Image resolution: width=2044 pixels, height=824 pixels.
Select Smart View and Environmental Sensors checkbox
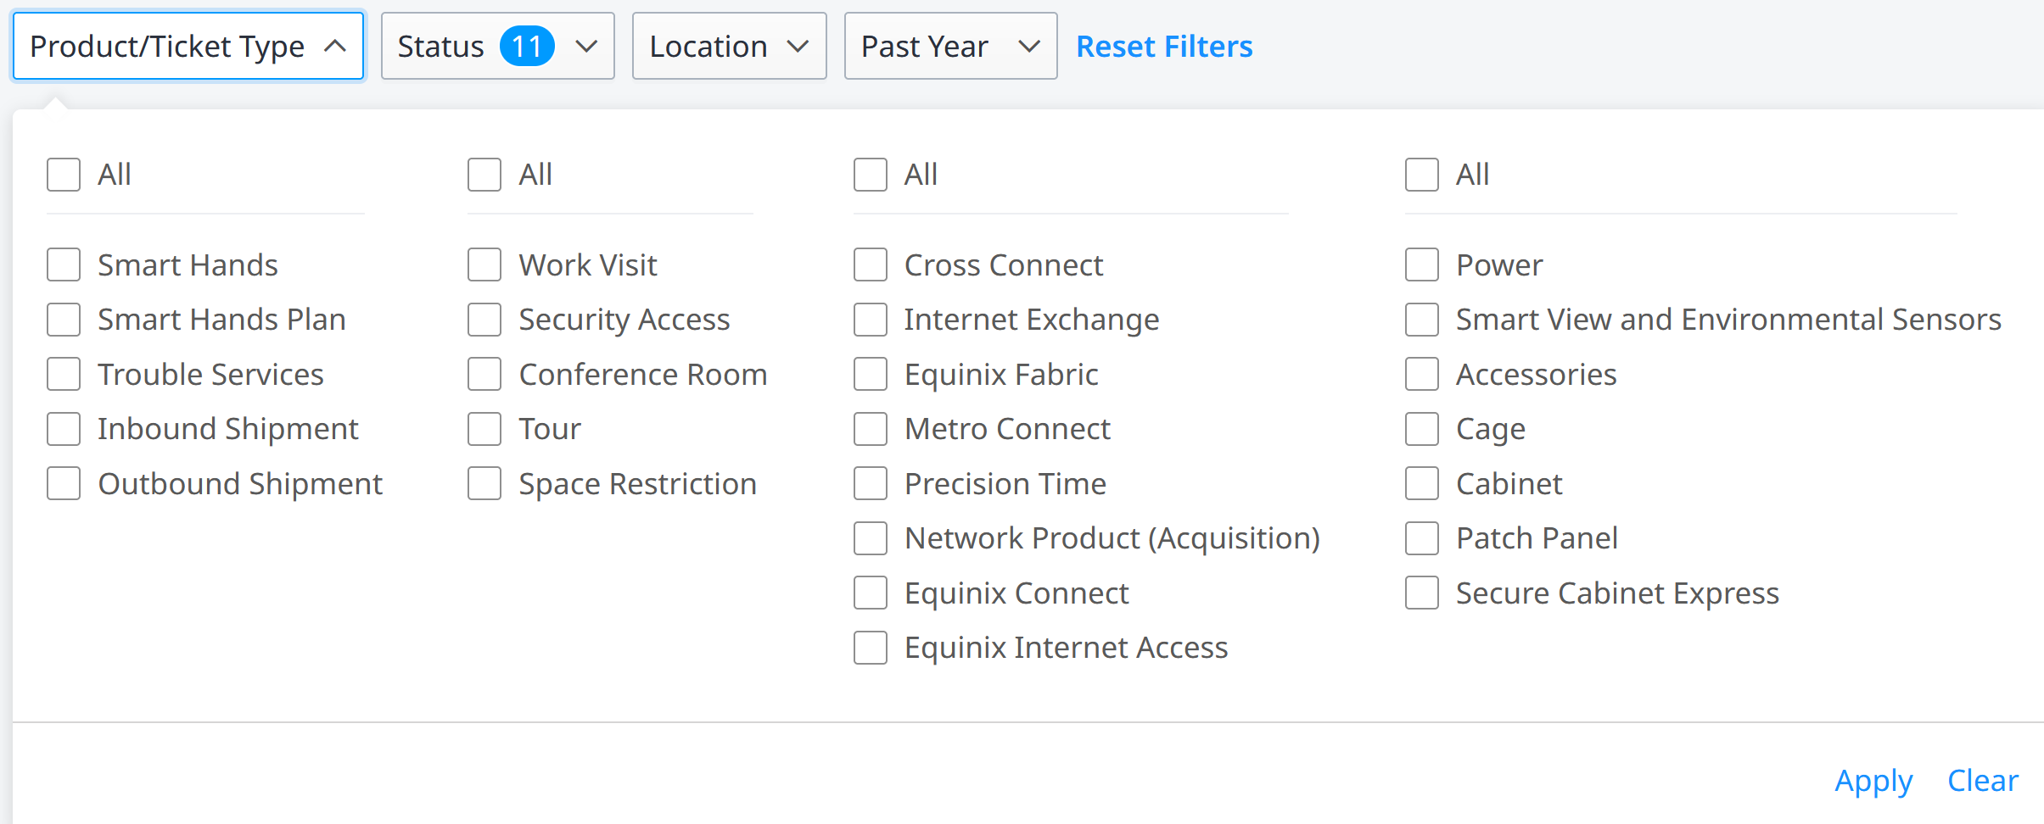click(x=1422, y=320)
